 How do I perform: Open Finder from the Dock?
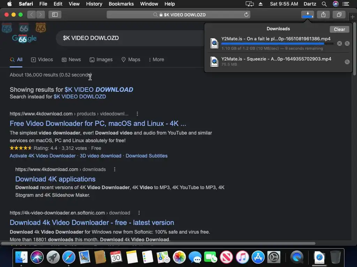point(21,257)
